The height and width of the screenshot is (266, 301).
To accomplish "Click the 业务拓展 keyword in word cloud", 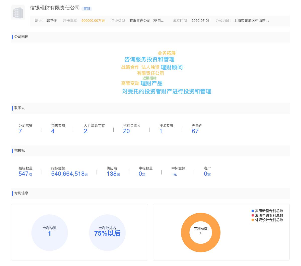I will 166,53.
